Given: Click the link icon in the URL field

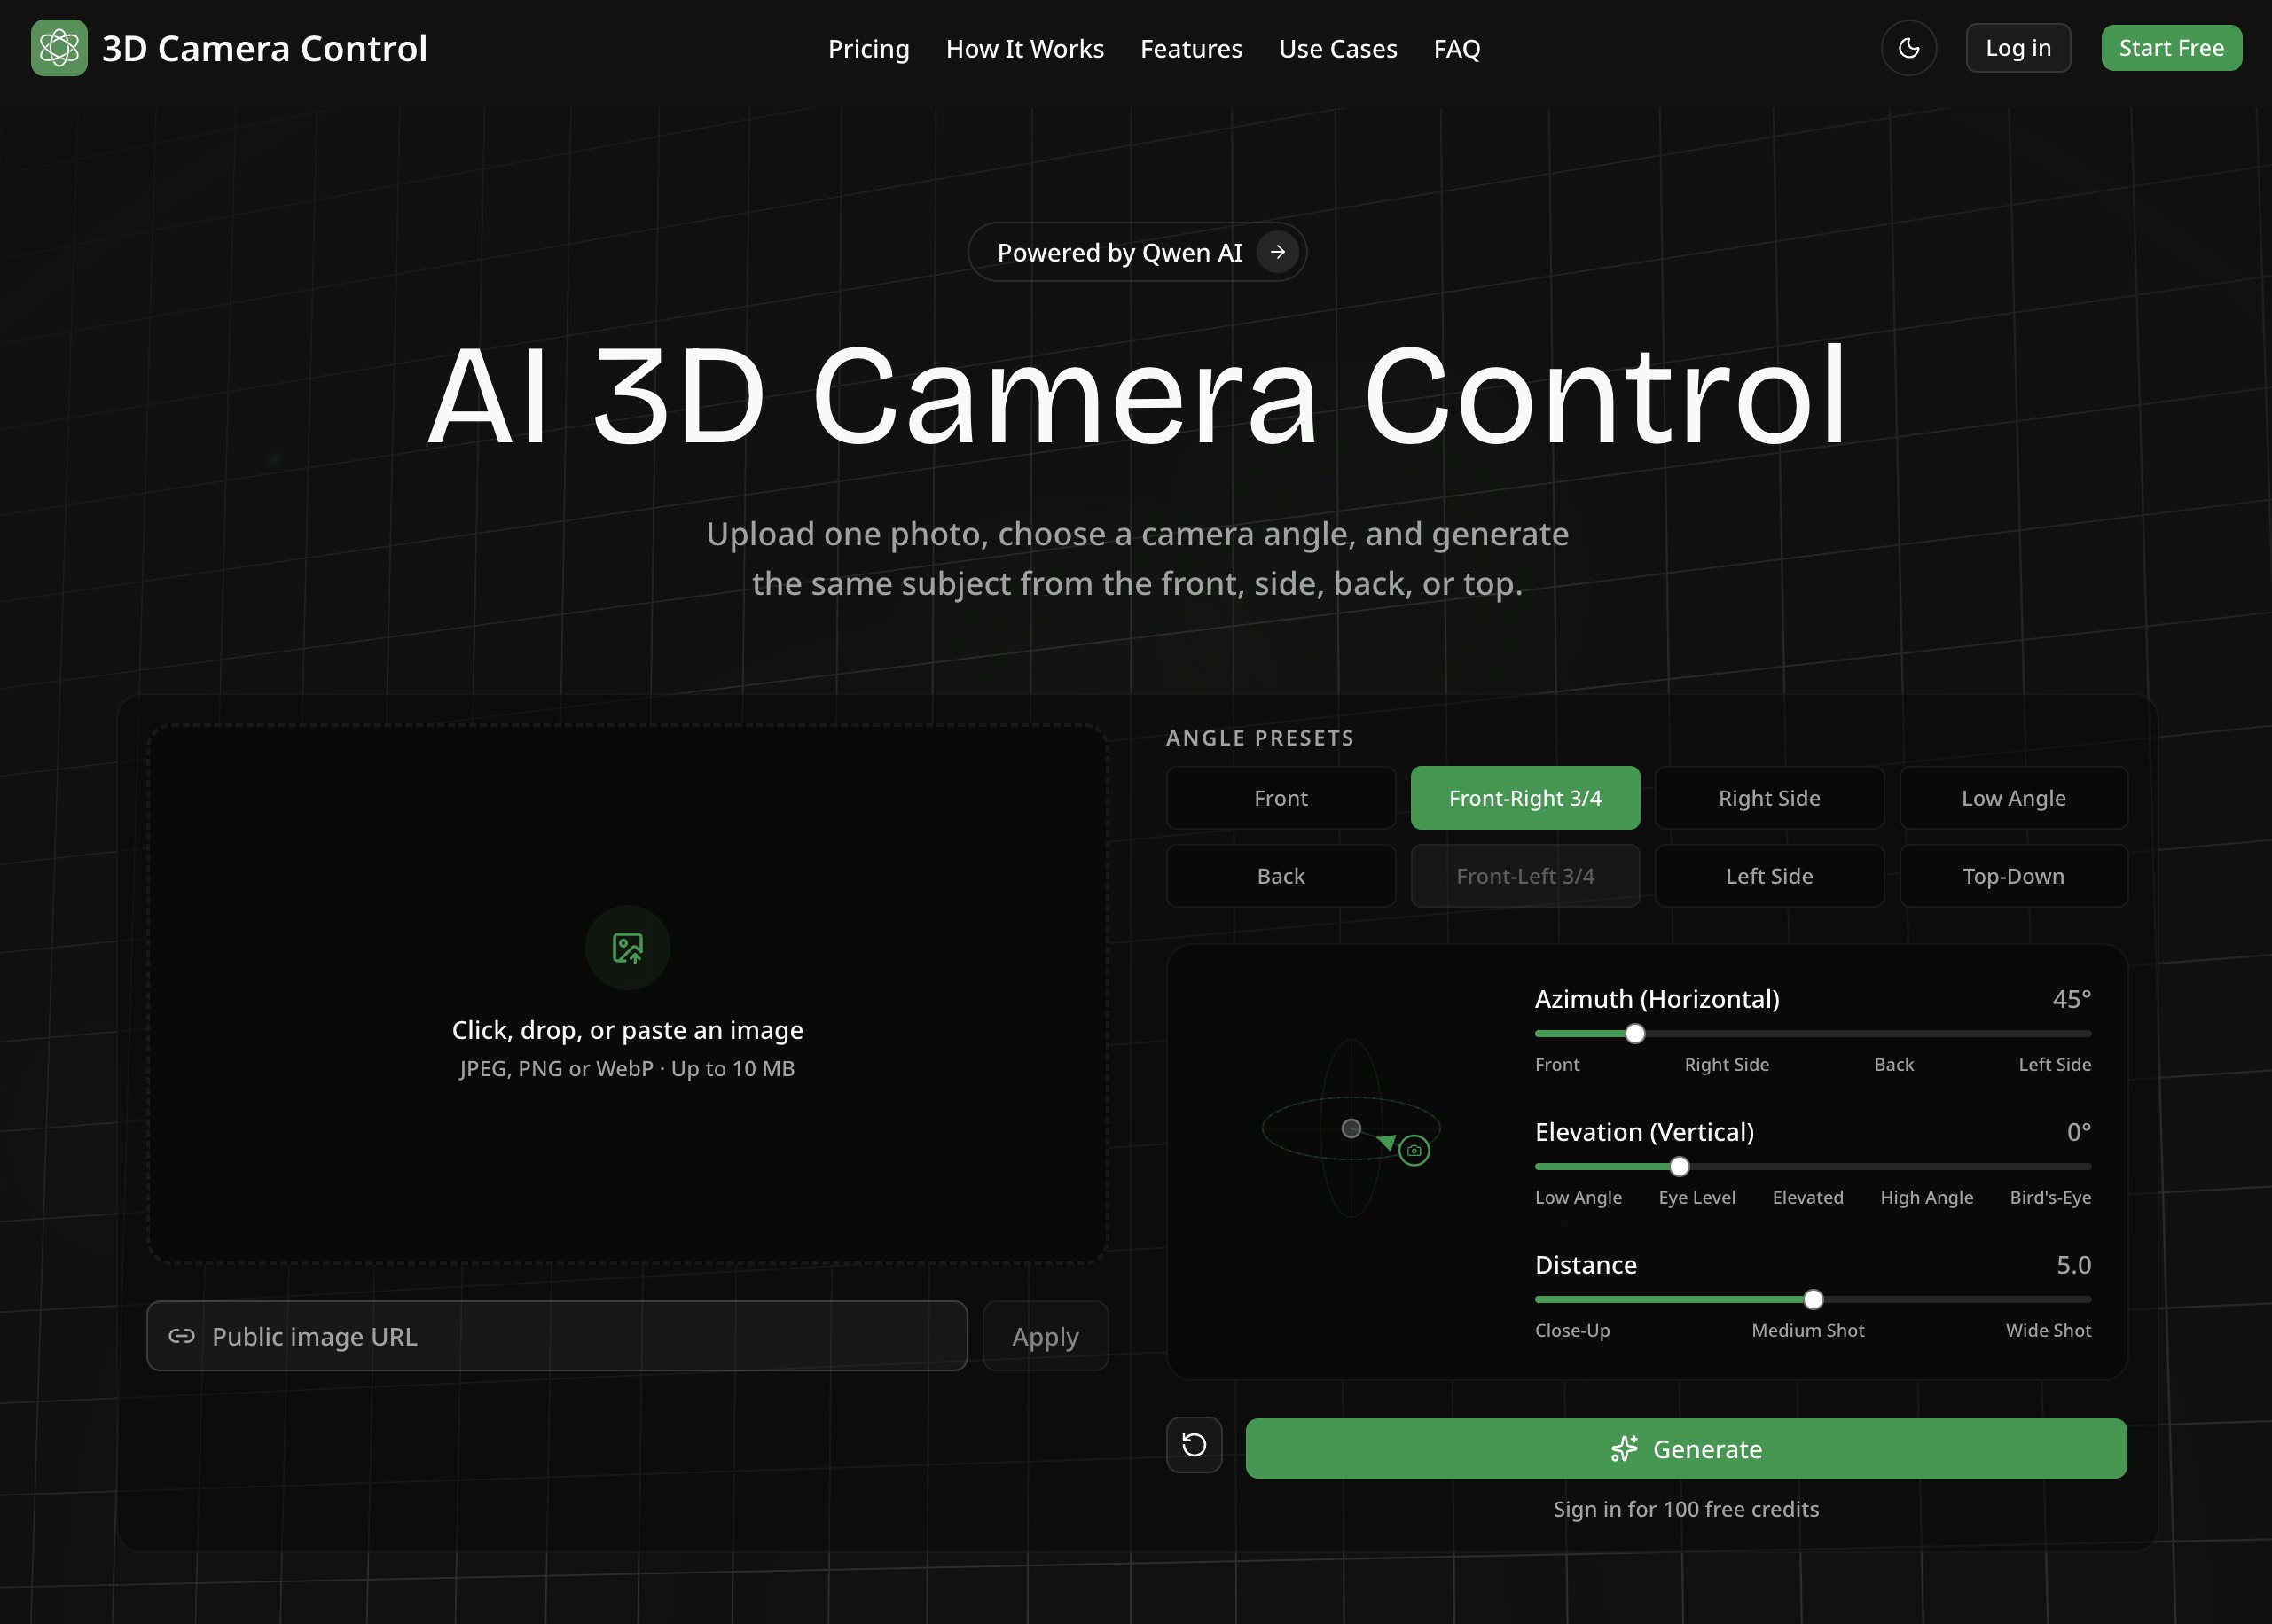Looking at the screenshot, I should point(181,1336).
